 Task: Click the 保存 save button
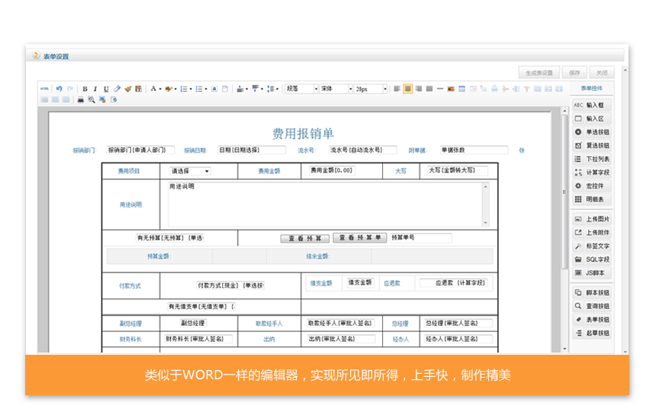[x=574, y=72]
